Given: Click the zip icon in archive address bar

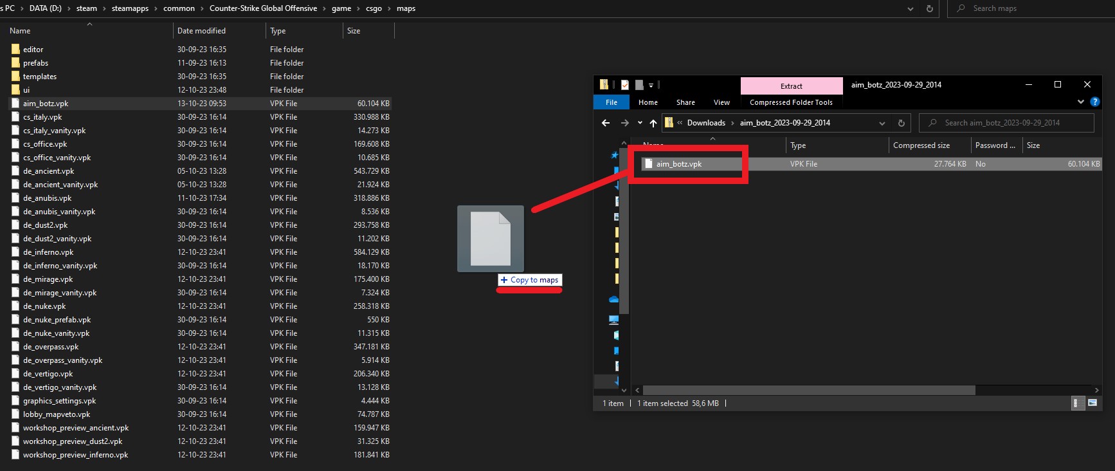Looking at the screenshot, I should [x=669, y=123].
